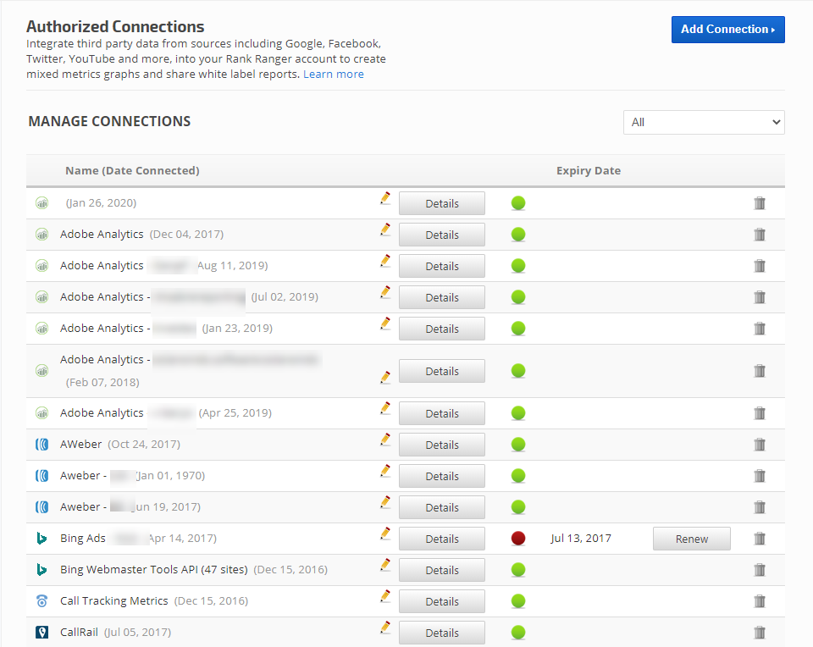813x647 pixels.
Task: Click Details for Adobe Analytics (Feb 07, 2018)
Action: (441, 371)
